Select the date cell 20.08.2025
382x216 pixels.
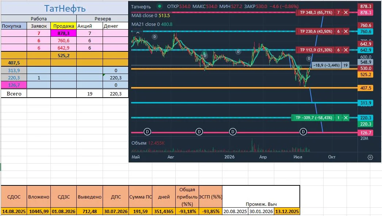pos(235,211)
